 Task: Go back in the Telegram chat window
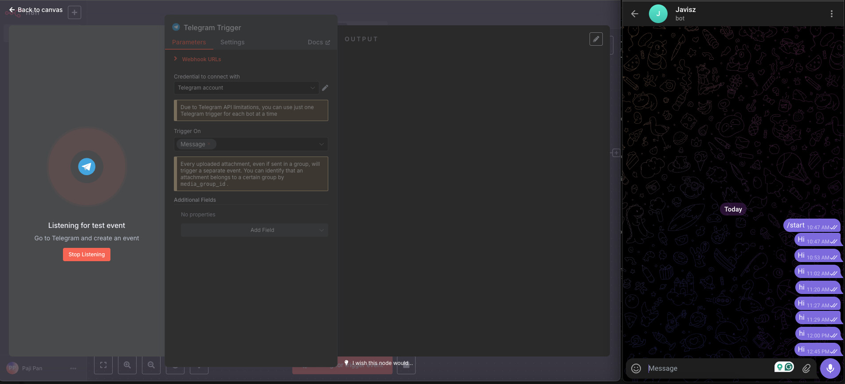tap(635, 14)
